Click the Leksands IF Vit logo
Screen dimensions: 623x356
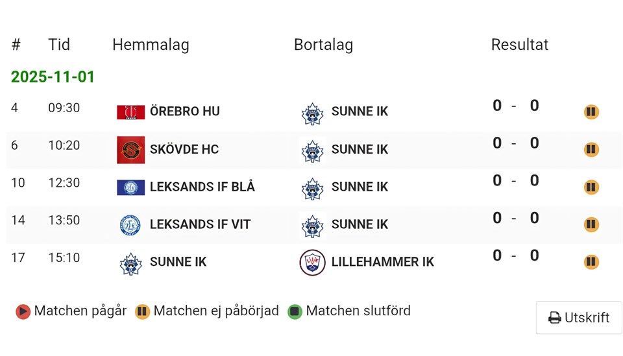[x=130, y=225]
